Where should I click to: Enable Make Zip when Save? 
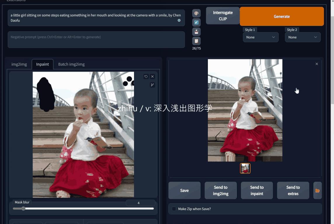click(174, 209)
